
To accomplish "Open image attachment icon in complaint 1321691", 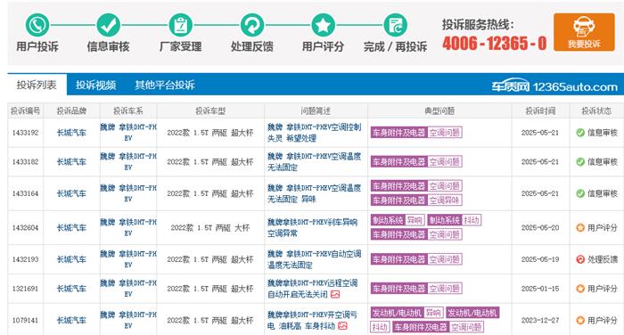I will pos(335,294).
